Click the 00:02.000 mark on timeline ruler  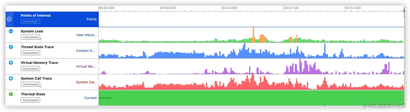pos(353,8)
